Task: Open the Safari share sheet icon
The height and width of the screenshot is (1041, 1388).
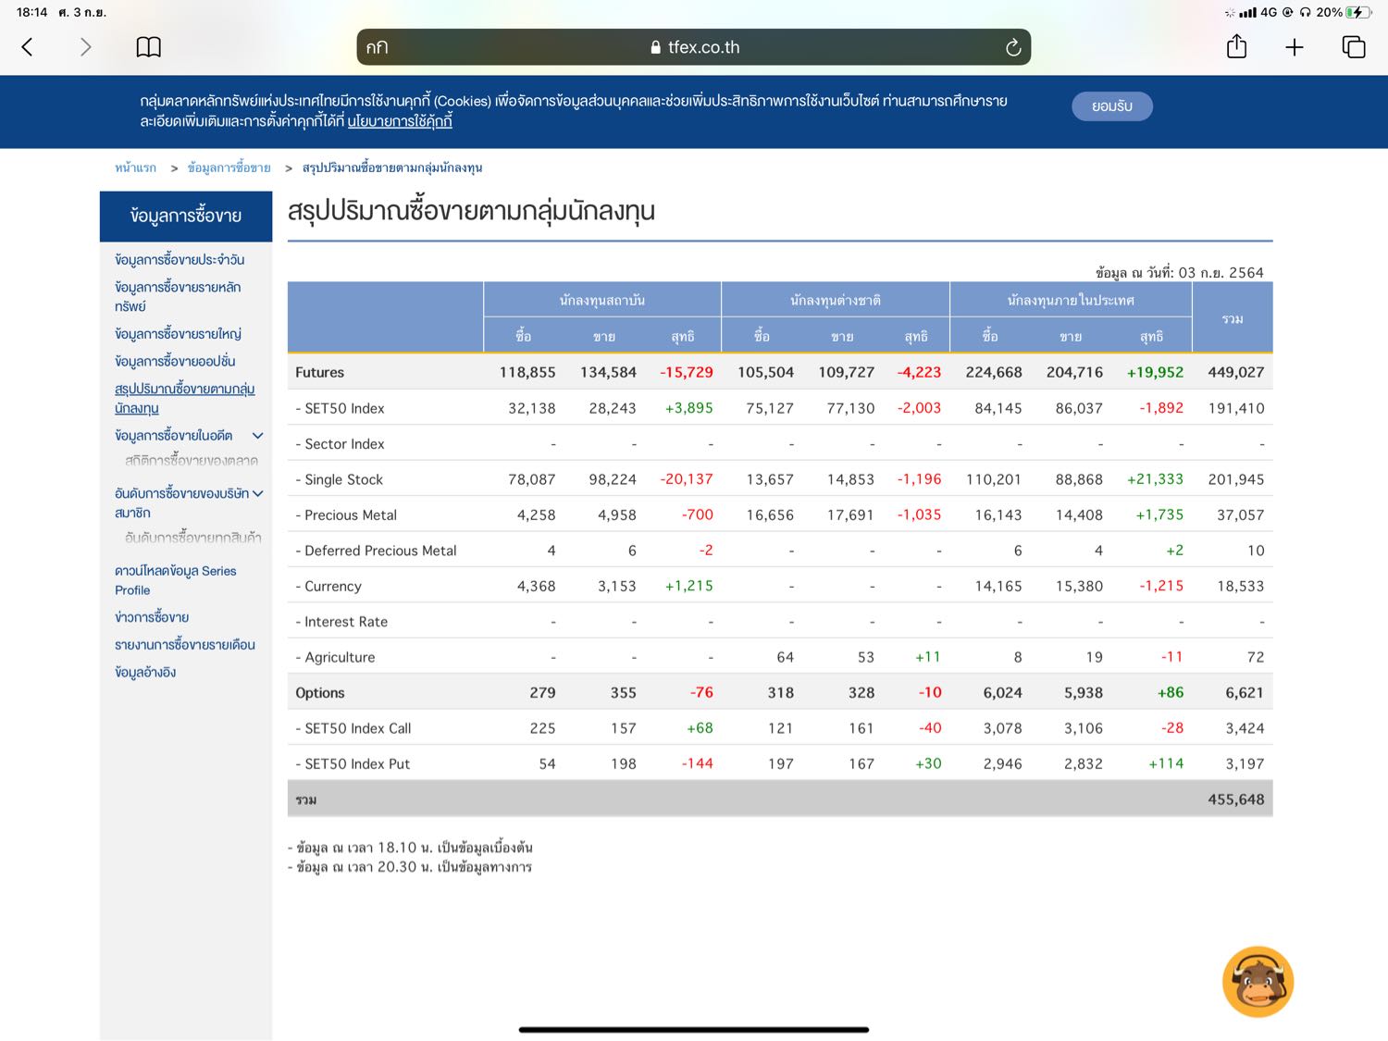Action: (x=1236, y=46)
